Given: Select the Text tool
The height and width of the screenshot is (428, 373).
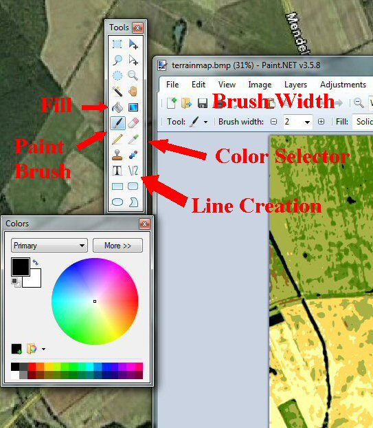Looking at the screenshot, I should point(117,171).
